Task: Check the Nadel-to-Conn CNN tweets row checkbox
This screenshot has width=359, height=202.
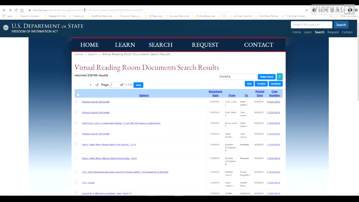Action: click(x=76, y=134)
